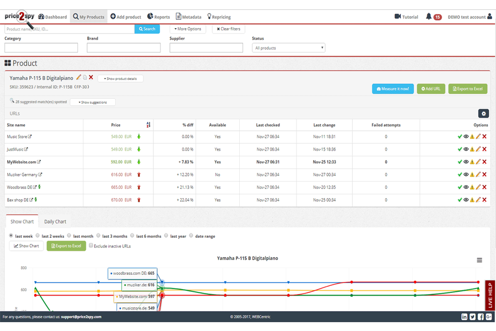Click the warning icon in JustMusic row
Viewport: 496px width, 331px height.
click(x=472, y=149)
